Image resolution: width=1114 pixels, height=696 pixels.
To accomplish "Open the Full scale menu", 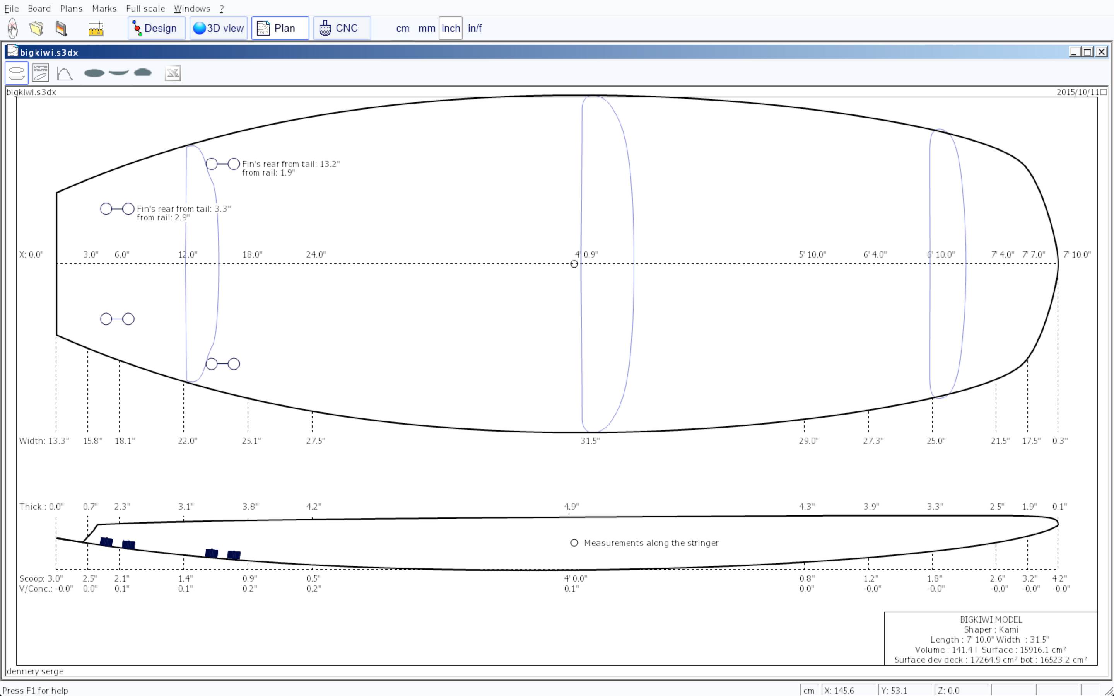I will tap(145, 8).
